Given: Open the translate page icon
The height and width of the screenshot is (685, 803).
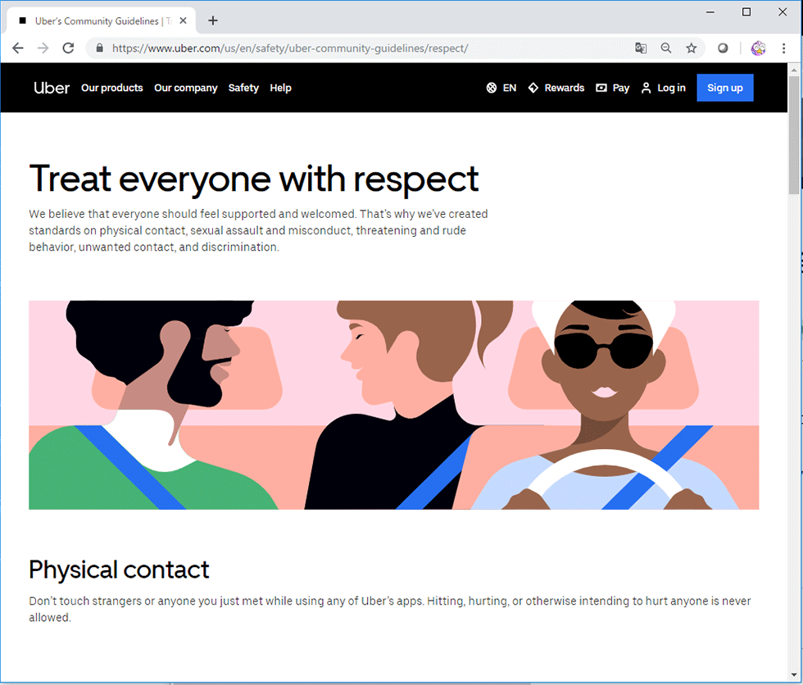Looking at the screenshot, I should click(x=641, y=48).
